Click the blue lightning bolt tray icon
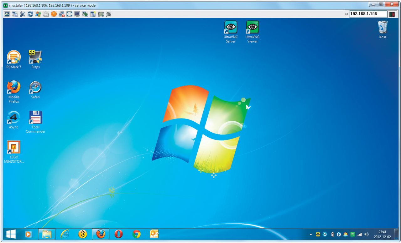The image size is (401, 243). click(339, 234)
